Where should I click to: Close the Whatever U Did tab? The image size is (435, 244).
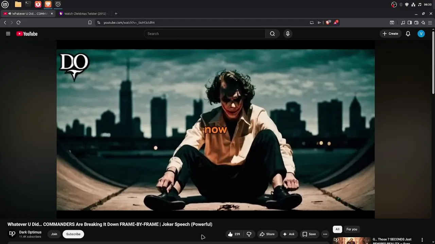pyautogui.click(x=52, y=14)
